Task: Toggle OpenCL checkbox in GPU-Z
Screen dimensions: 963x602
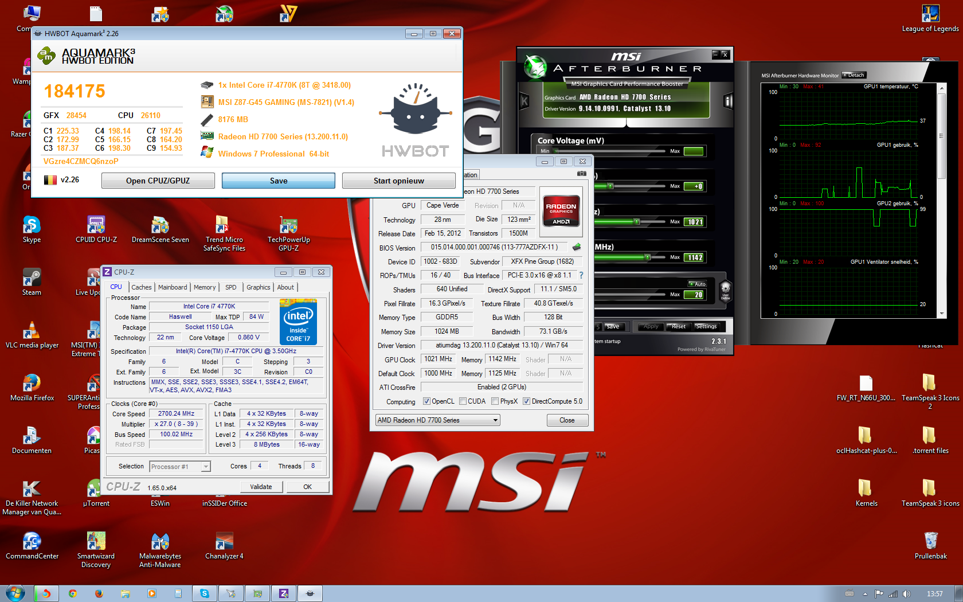Action: coord(426,401)
